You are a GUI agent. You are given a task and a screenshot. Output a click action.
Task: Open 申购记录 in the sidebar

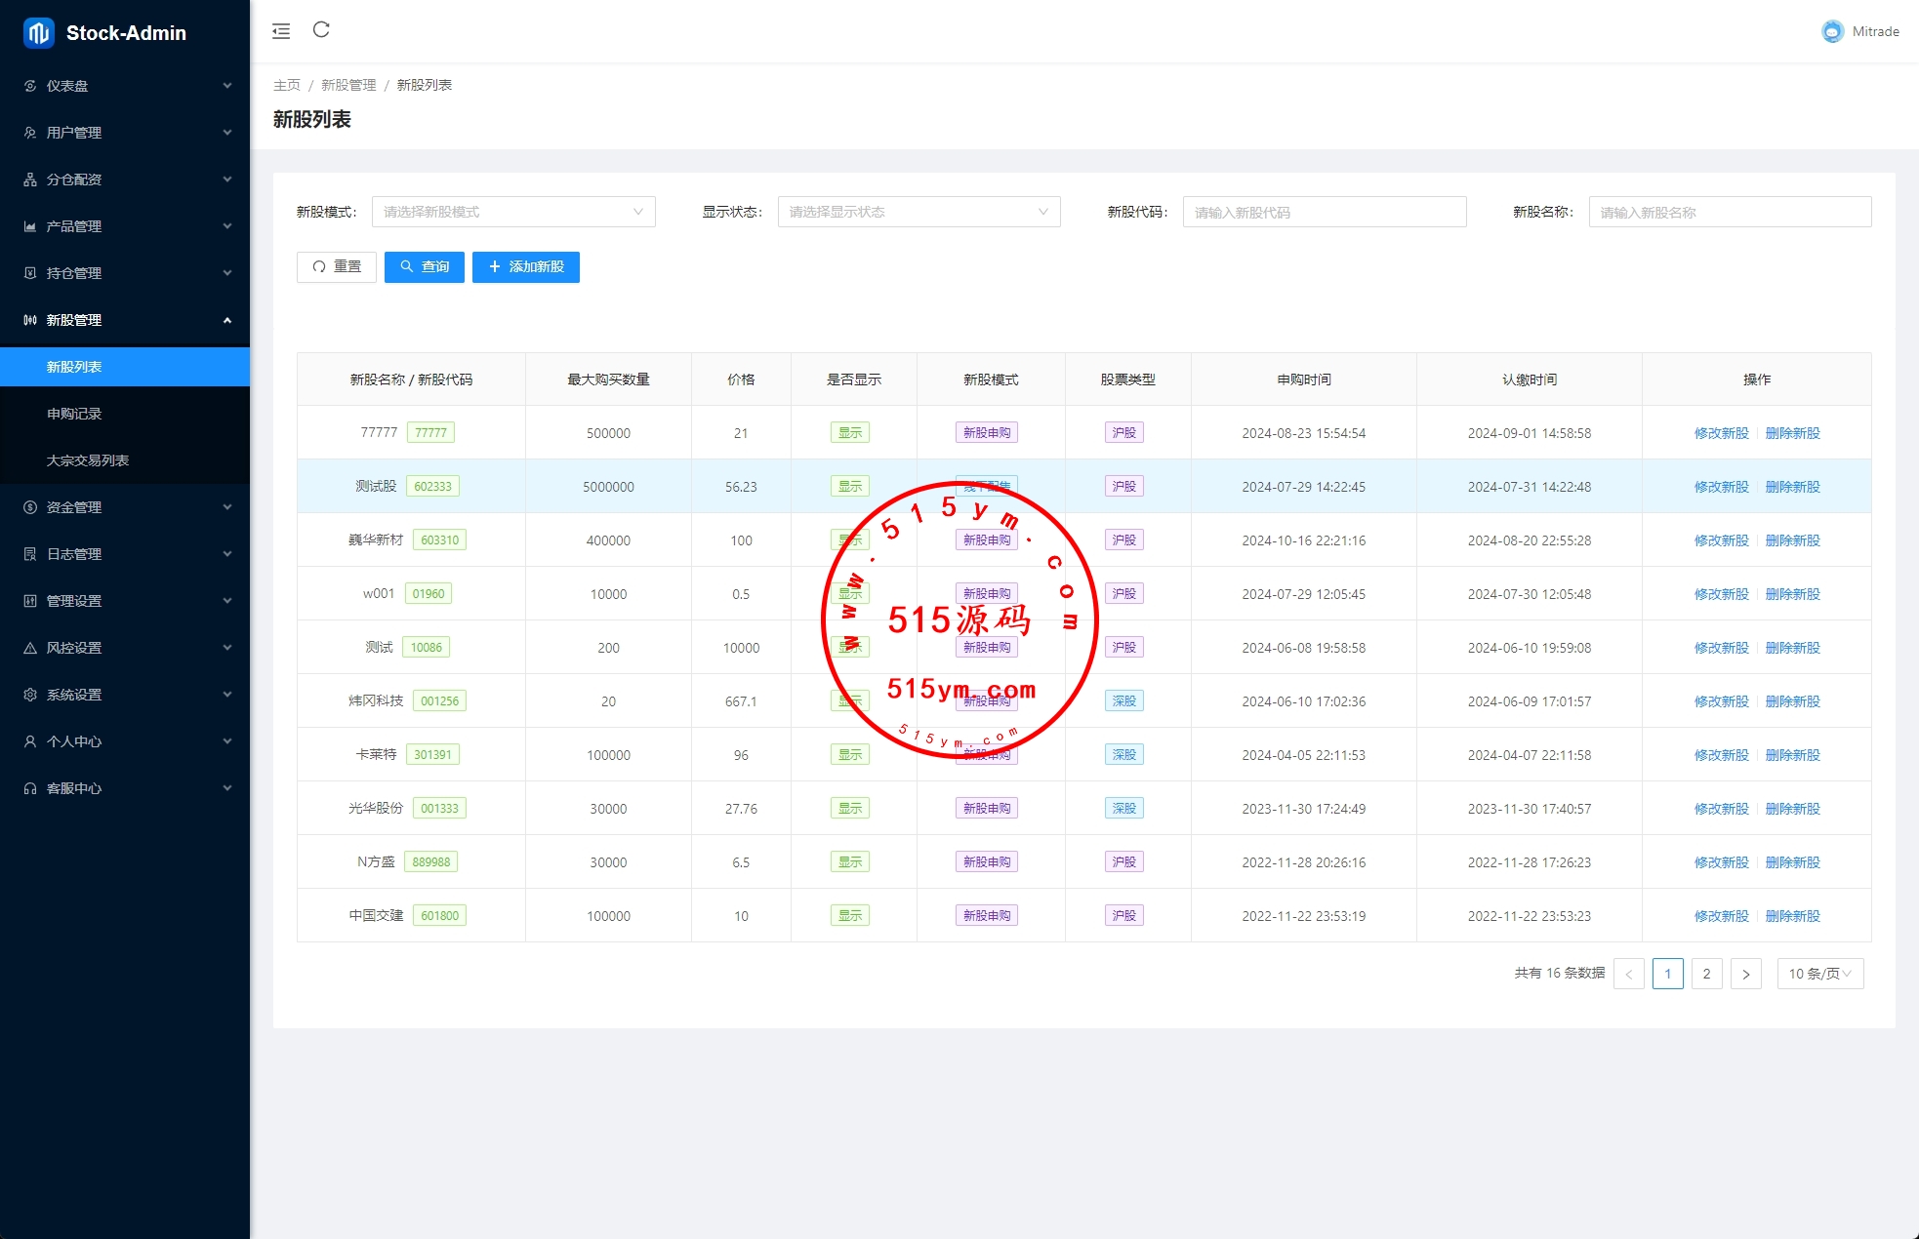click(74, 414)
